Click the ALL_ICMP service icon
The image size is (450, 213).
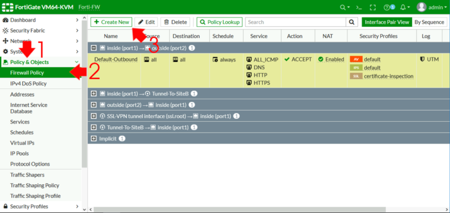(249, 60)
